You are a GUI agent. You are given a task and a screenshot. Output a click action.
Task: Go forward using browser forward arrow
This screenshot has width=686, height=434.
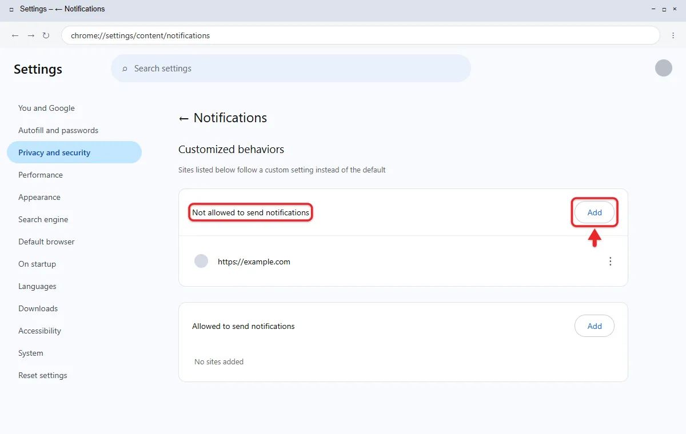(x=31, y=35)
